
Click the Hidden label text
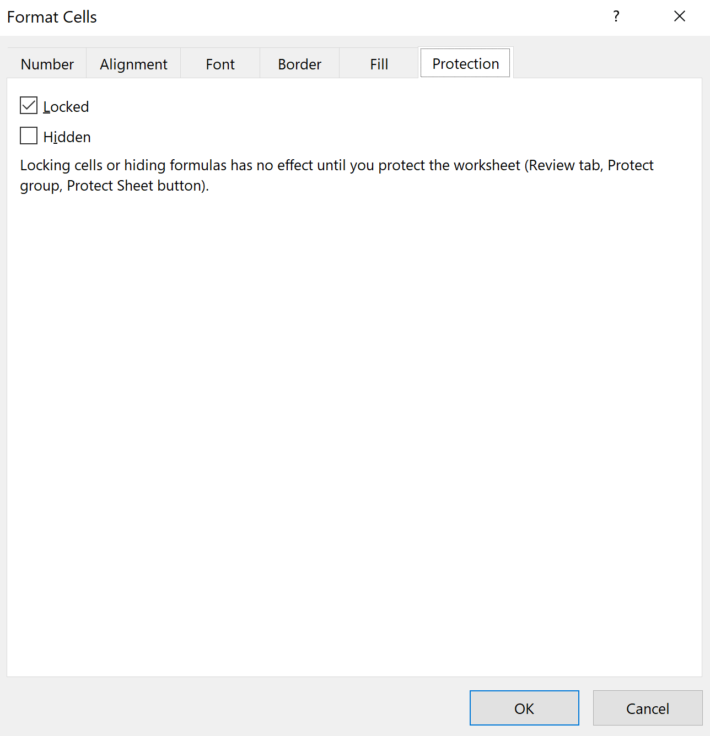pos(67,137)
